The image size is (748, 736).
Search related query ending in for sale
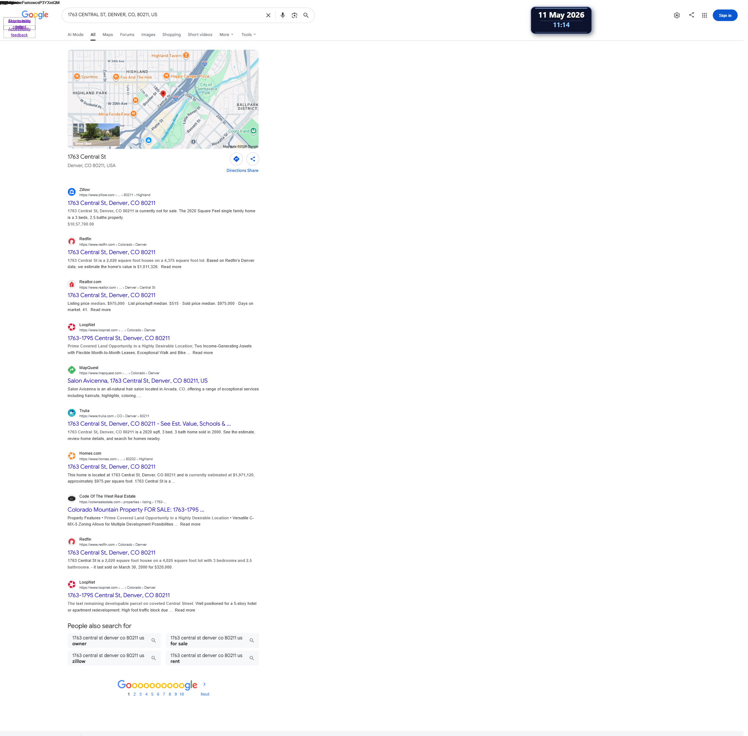212,641
